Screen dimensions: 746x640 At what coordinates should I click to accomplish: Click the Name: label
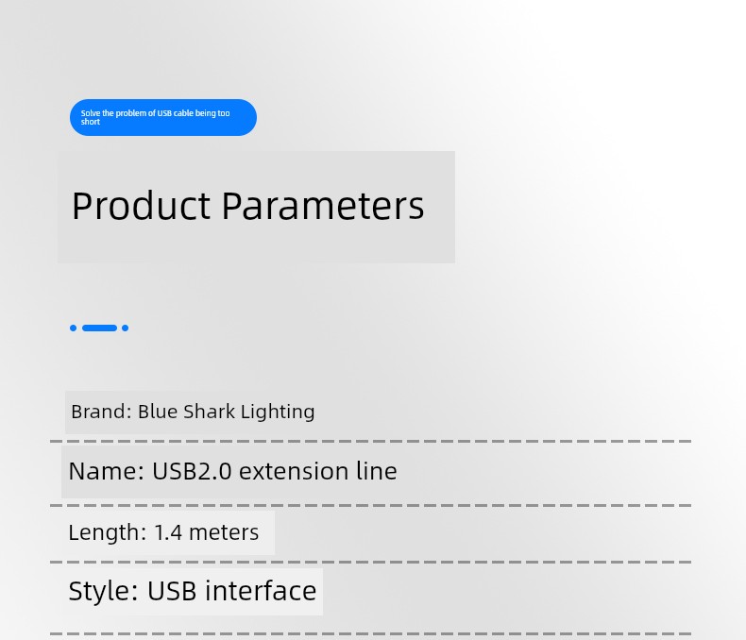[106, 472]
